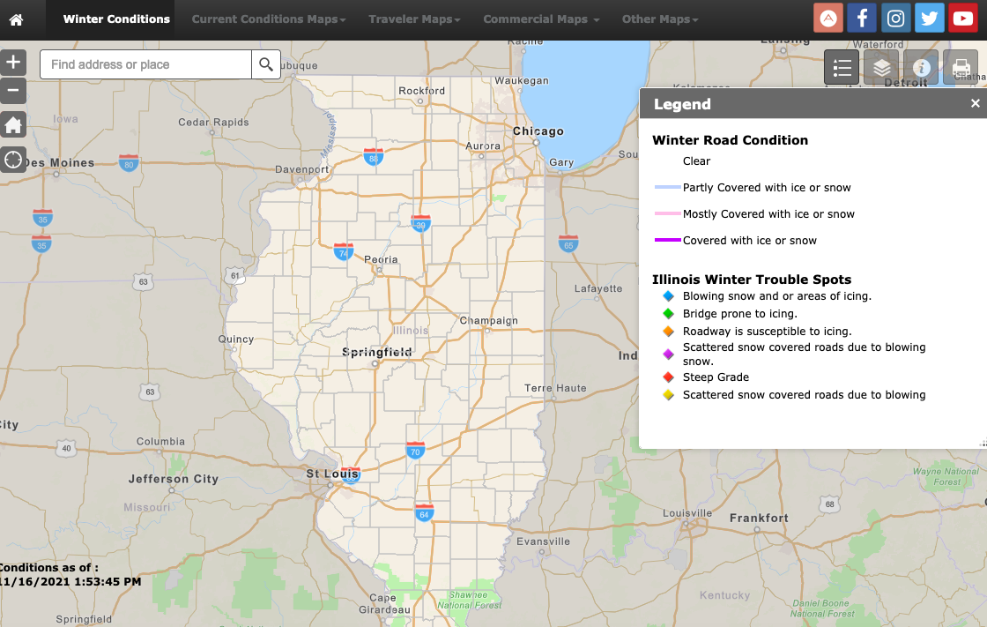The height and width of the screenshot is (627, 987).
Task: Click the search magnifier icon
Action: (x=265, y=63)
